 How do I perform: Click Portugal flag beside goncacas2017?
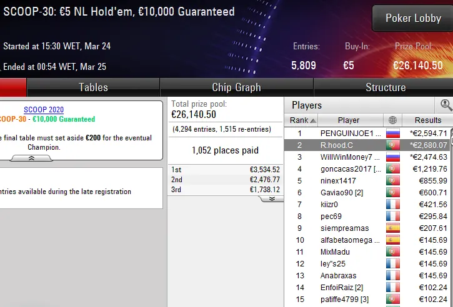tap(392, 168)
